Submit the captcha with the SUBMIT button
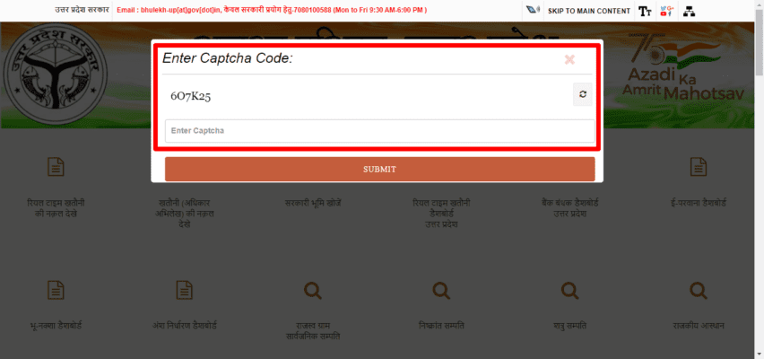 [x=379, y=170]
